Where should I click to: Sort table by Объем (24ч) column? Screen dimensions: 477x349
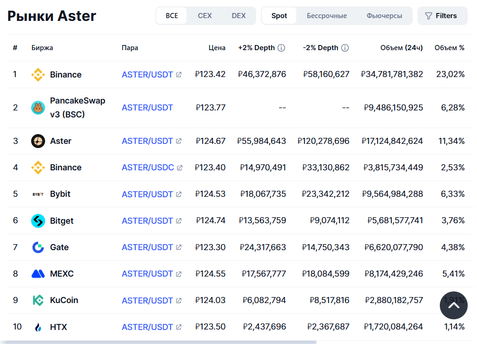pyautogui.click(x=401, y=48)
